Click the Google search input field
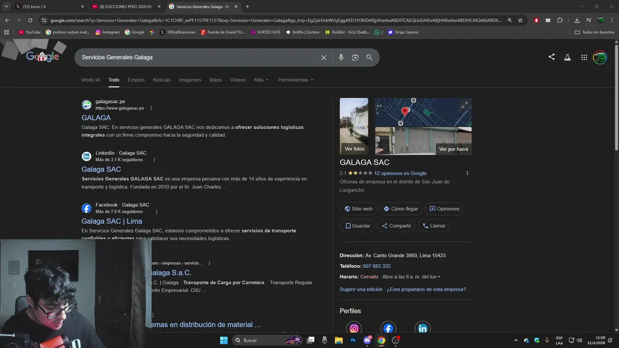Image resolution: width=619 pixels, height=348 pixels. (198, 58)
